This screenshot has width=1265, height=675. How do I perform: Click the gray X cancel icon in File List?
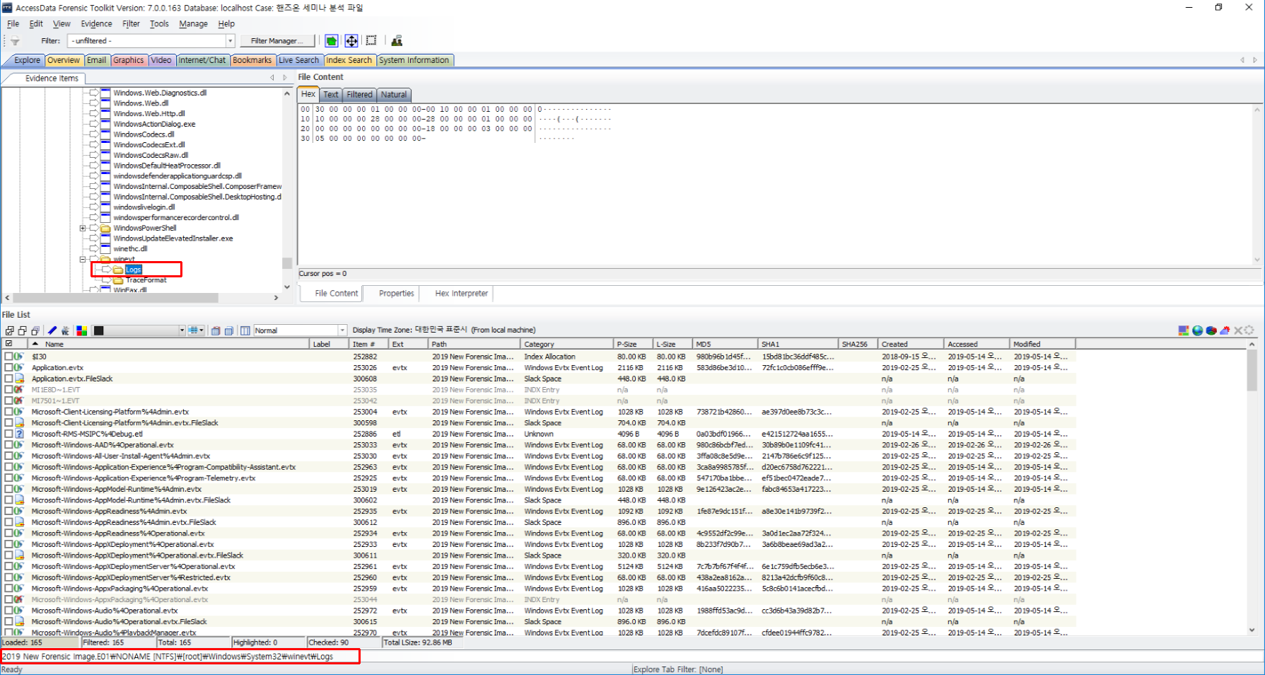pyautogui.click(x=1238, y=330)
